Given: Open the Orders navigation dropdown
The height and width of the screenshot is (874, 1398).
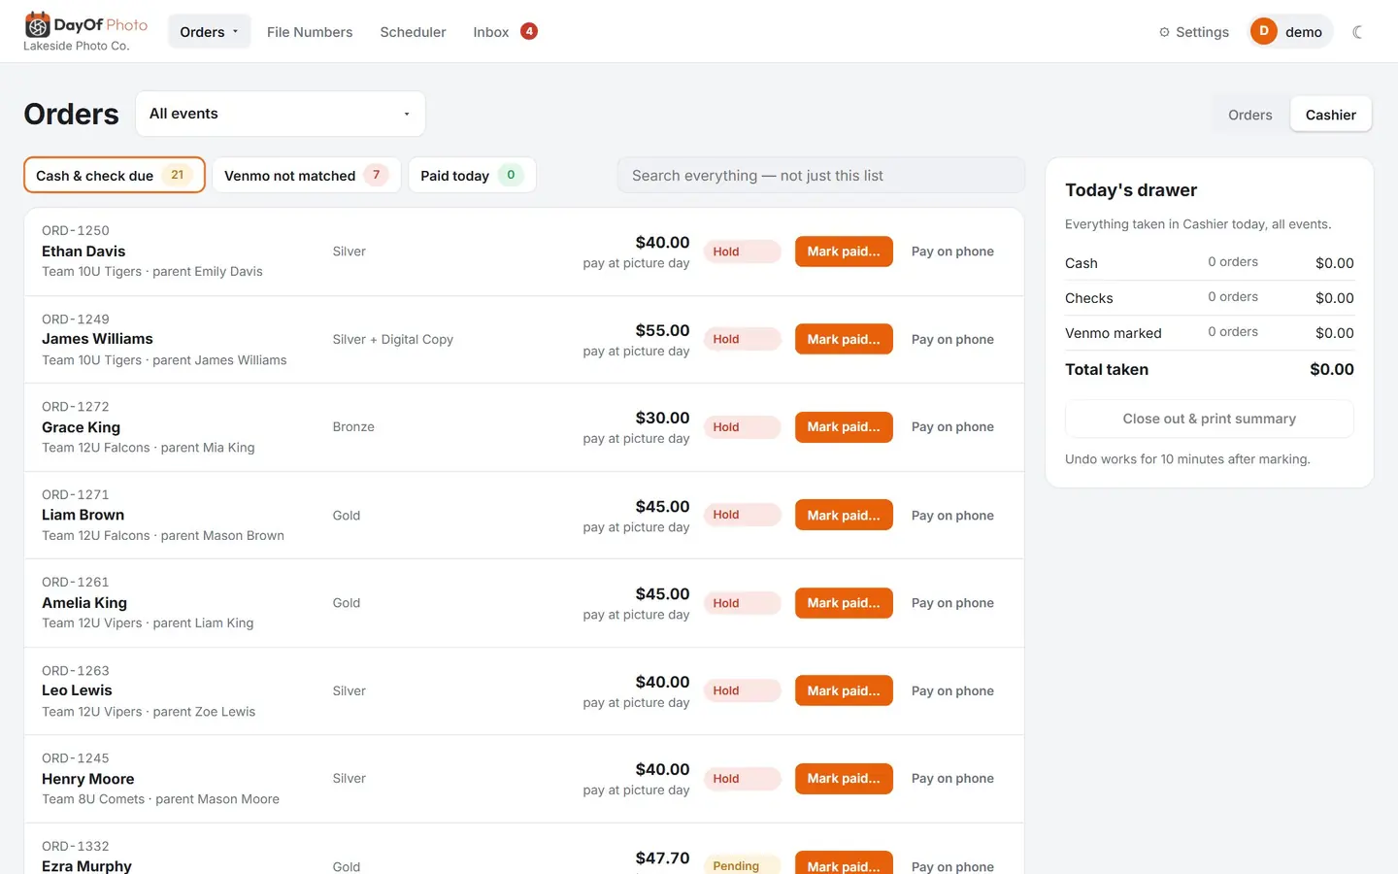Looking at the screenshot, I should (x=209, y=32).
